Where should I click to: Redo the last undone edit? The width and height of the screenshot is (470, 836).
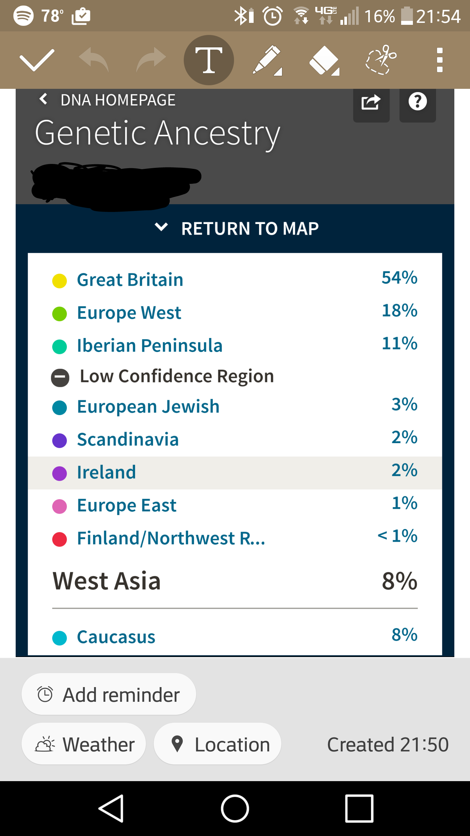tap(151, 60)
